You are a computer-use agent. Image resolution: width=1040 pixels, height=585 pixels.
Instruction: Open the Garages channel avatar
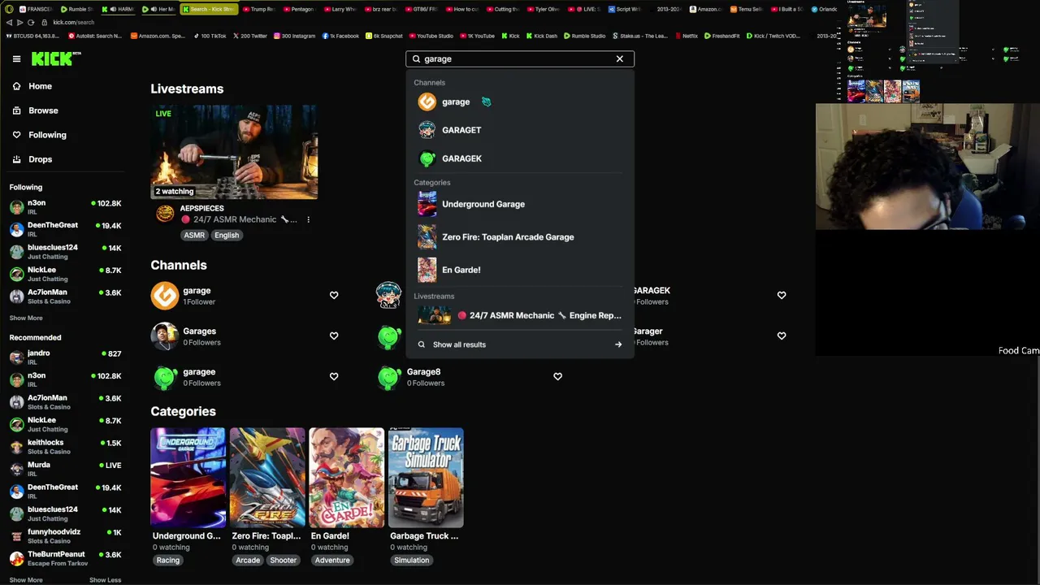point(165,336)
